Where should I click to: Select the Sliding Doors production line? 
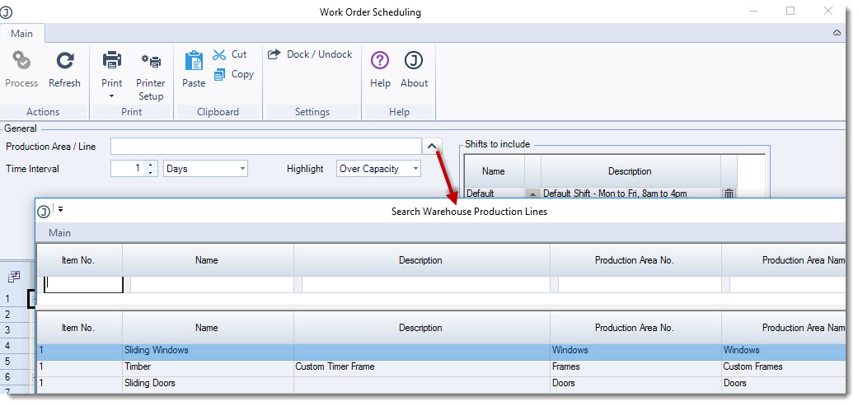tap(441, 383)
